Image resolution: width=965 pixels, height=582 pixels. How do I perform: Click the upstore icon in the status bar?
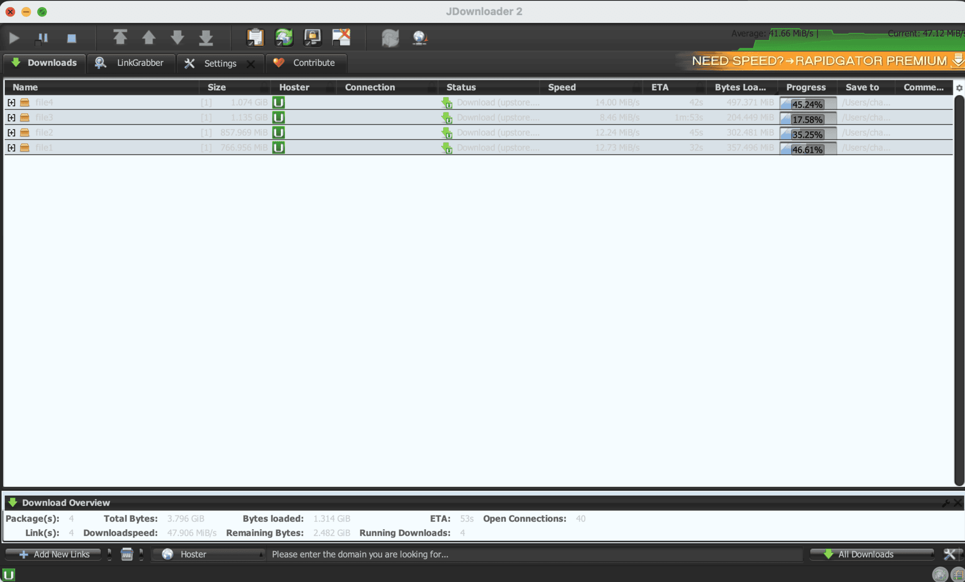point(8,575)
